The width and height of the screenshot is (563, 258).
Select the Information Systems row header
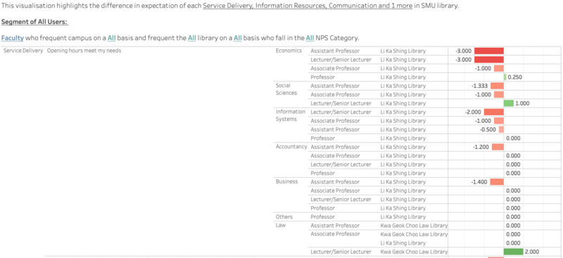pos(291,115)
